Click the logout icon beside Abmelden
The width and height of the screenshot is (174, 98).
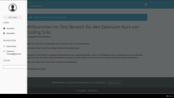point(4,33)
